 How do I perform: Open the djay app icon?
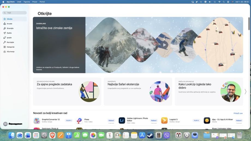tap(207, 121)
